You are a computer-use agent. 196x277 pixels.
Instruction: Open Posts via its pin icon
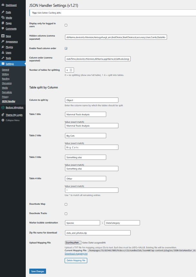click(x=3, y=12)
